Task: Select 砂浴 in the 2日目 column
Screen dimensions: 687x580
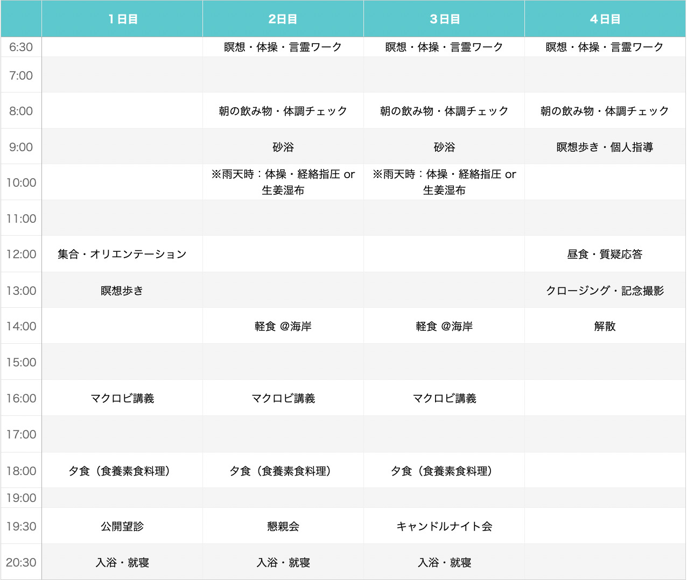Action: click(x=283, y=147)
